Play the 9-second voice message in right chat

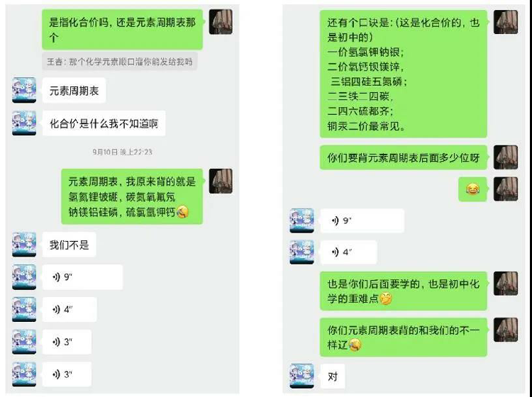[x=362, y=220]
